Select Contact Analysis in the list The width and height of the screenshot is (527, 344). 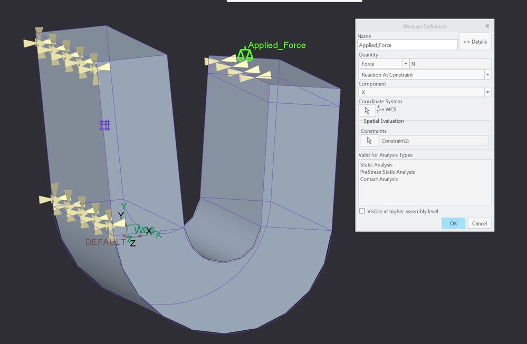click(379, 179)
